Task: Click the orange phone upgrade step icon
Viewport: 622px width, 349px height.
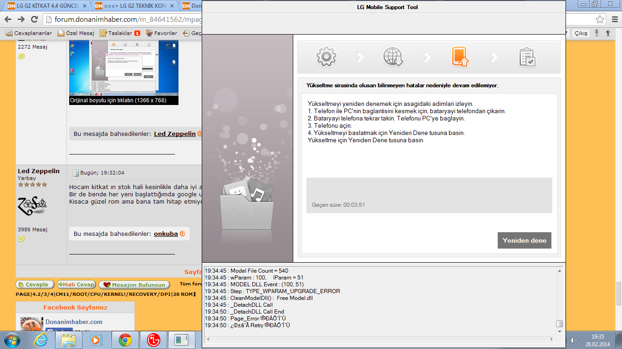Action: (460, 57)
